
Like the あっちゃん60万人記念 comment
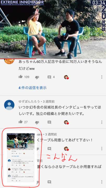[x=21, y=77]
